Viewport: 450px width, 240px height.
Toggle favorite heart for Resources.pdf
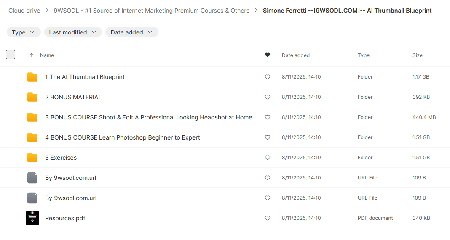tap(267, 218)
